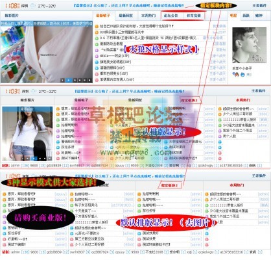Image resolution: width=271 pixels, height=260 pixels.
Task: Click the orange icon beside 给自己队伍设计的对联
Action: tap(97, 26)
